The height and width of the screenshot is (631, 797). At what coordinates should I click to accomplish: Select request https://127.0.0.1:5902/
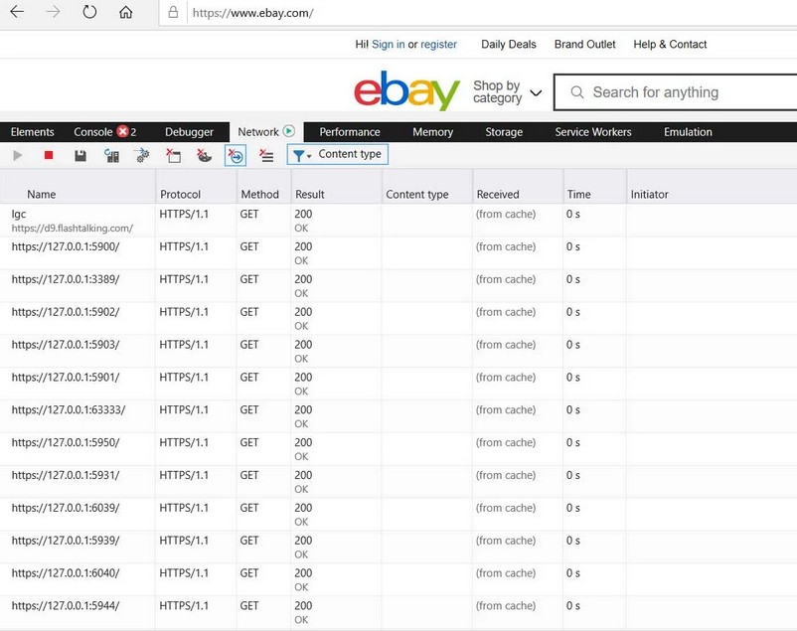pyautogui.click(x=398, y=318)
